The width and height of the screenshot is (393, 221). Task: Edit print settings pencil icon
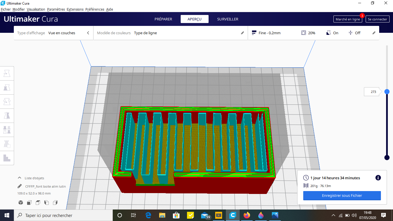(374, 33)
